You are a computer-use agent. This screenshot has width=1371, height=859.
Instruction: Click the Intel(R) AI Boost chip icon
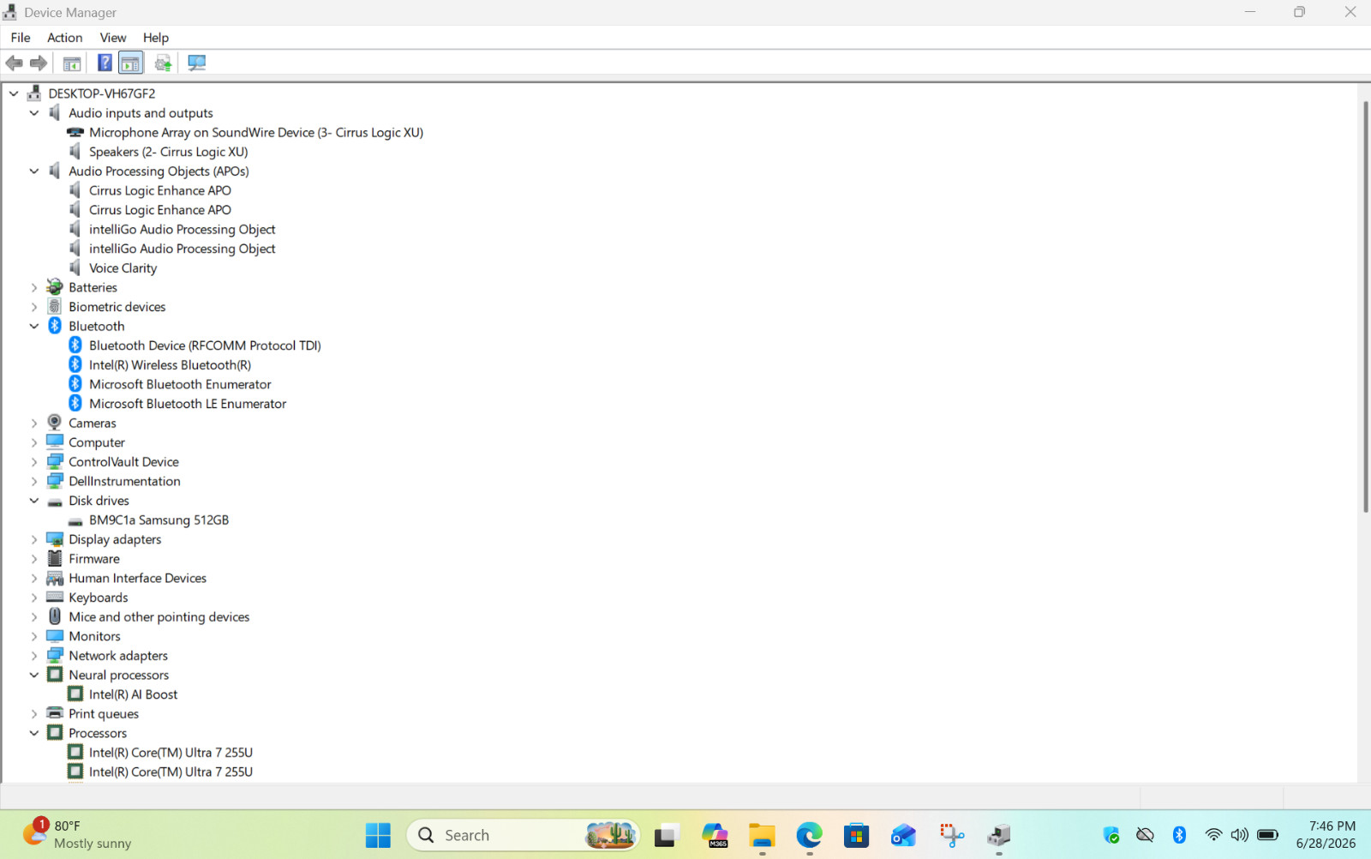(75, 694)
